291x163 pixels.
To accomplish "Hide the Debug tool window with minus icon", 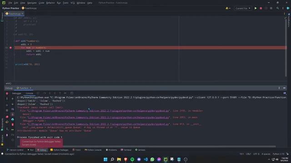I will click(284, 88).
